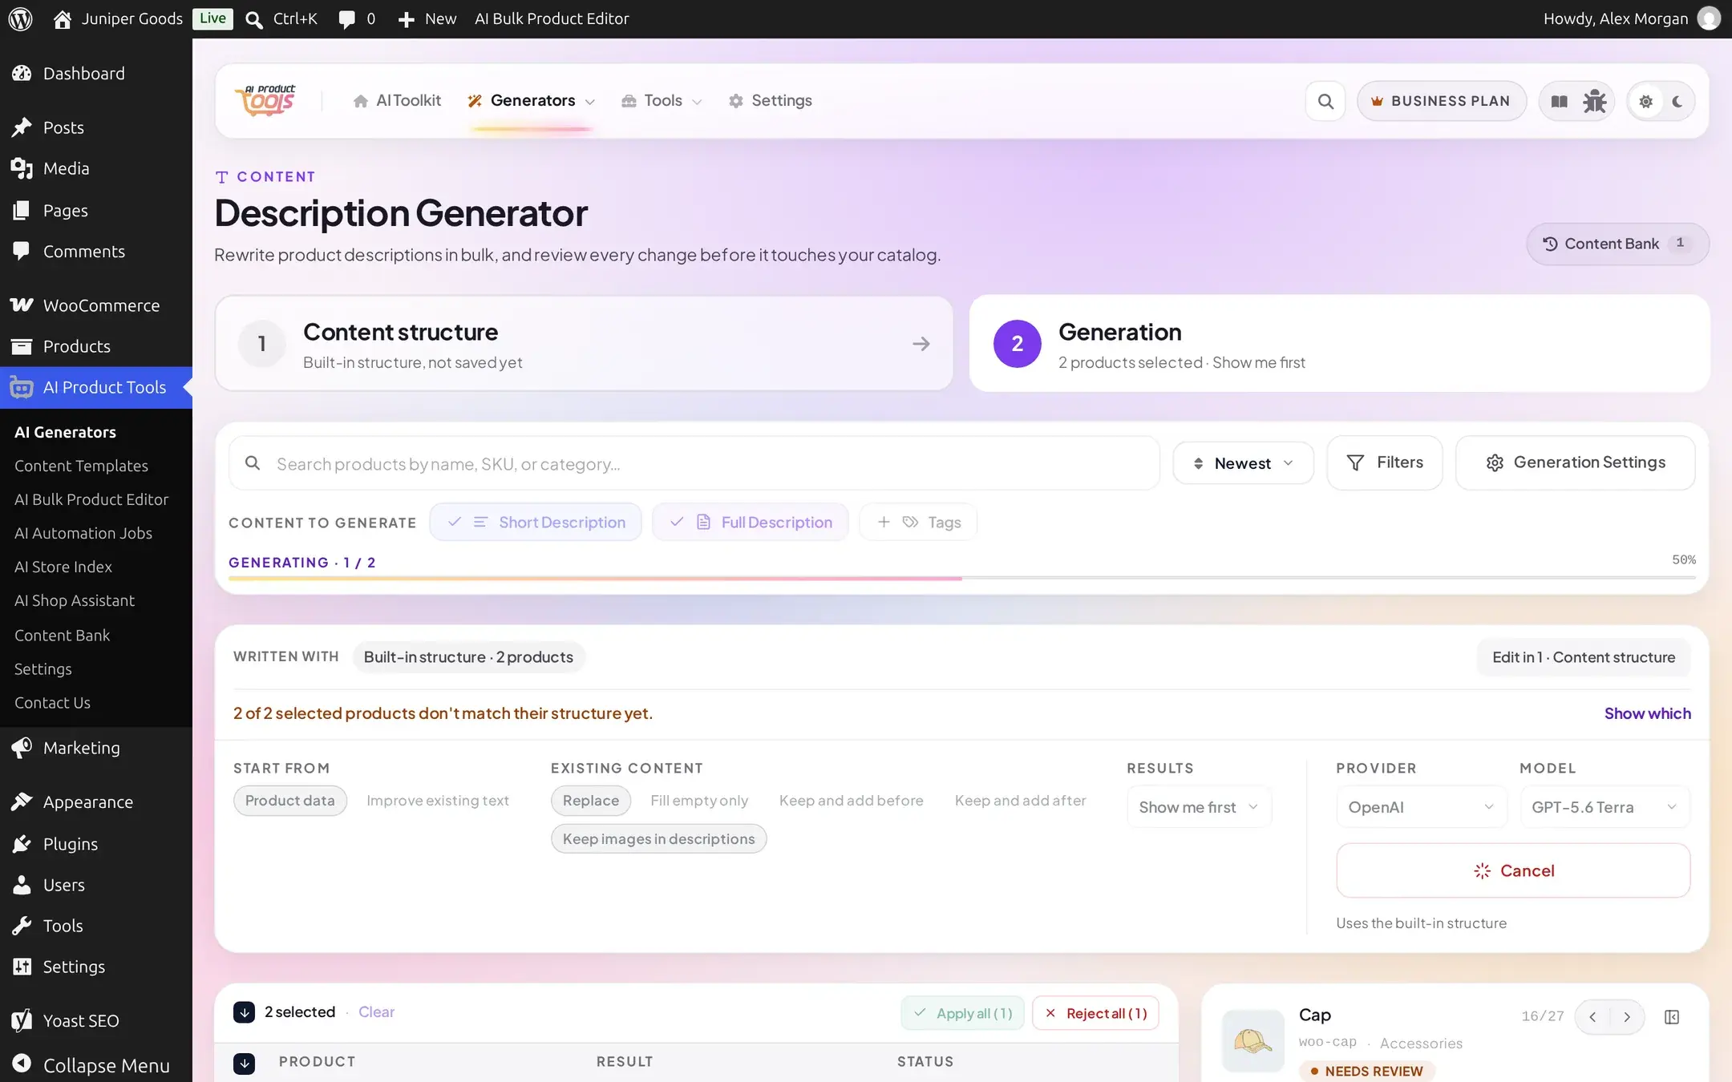1732x1082 pixels.
Task: Open the OpenAI provider dropdown
Action: (x=1421, y=807)
